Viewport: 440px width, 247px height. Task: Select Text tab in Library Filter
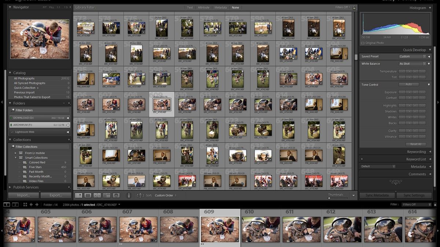[190, 7]
